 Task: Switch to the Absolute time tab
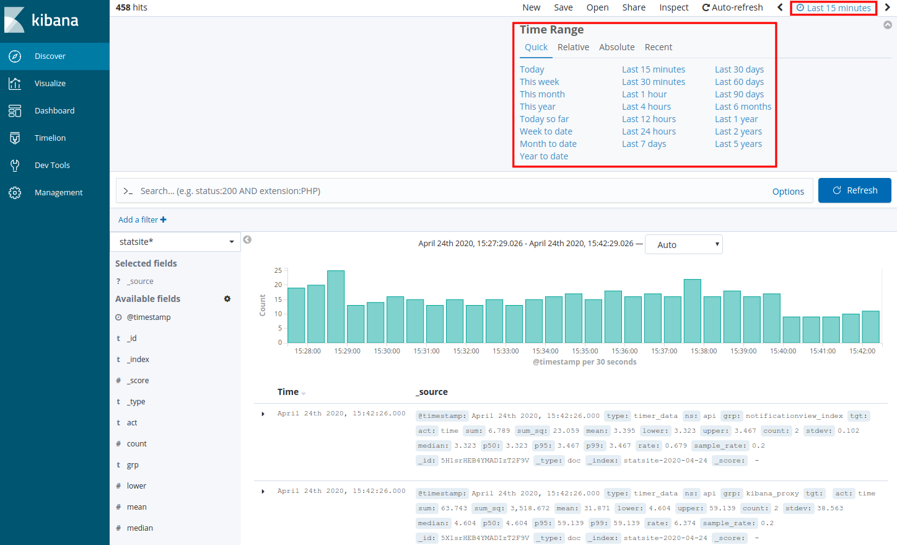pos(616,47)
